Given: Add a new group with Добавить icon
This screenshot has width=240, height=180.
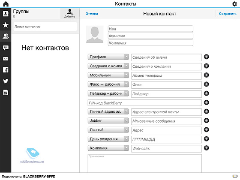Looking at the screenshot, I should pos(69,13).
